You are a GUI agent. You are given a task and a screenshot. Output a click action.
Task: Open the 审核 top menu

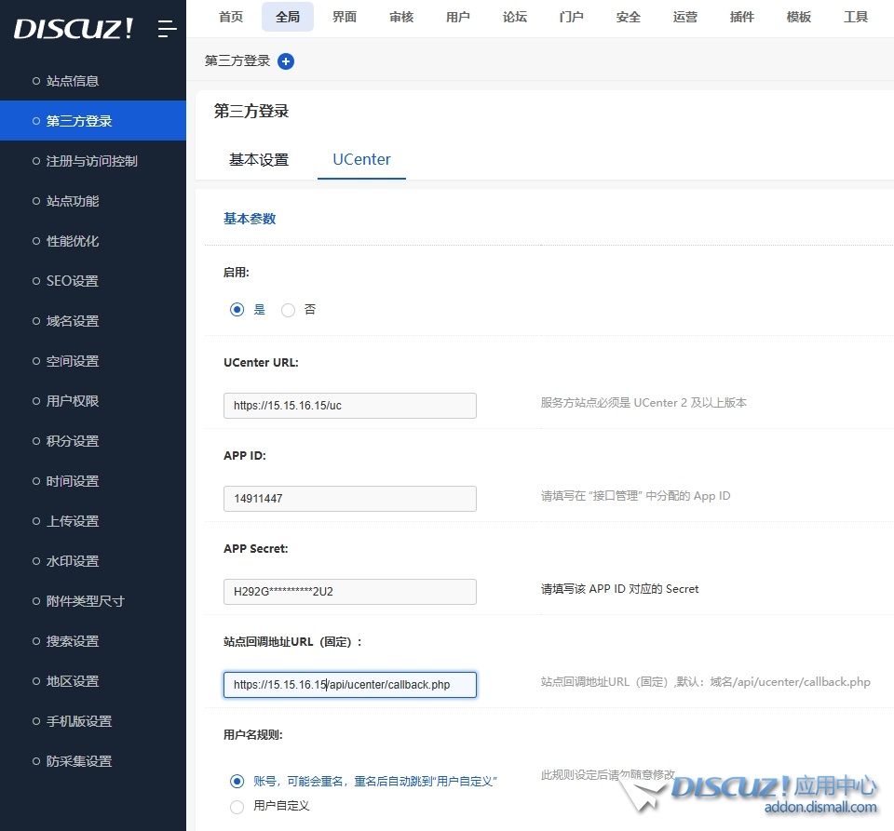(x=401, y=17)
